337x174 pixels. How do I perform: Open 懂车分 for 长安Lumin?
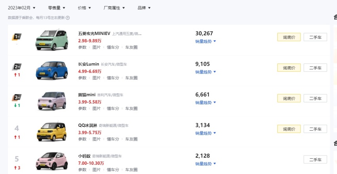(113, 78)
